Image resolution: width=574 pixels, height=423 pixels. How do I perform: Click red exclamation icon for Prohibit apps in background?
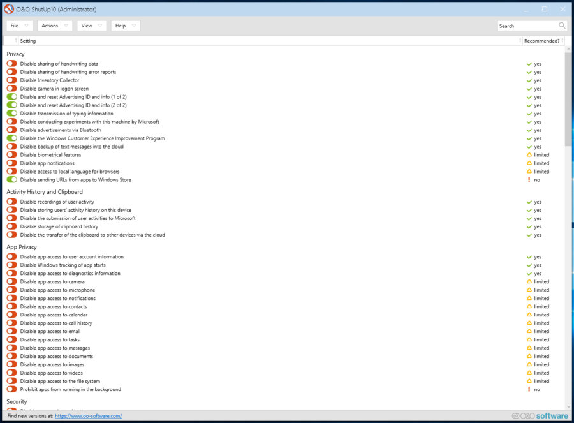pos(529,389)
